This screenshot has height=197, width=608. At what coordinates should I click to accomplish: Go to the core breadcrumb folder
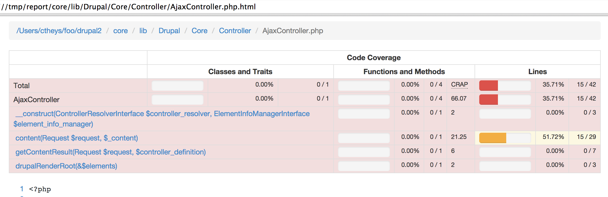coord(120,31)
